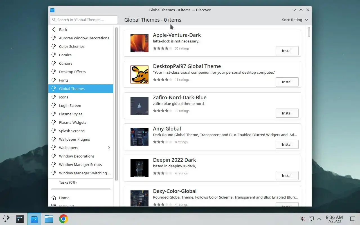Click the star rating of Amy-Global
Viewport: 360px width, 225px height.
163,142
